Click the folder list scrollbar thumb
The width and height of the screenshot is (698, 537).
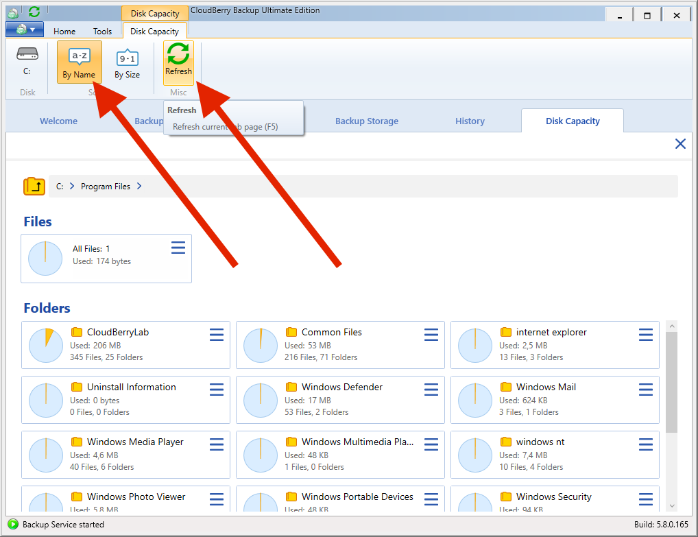[672, 382]
